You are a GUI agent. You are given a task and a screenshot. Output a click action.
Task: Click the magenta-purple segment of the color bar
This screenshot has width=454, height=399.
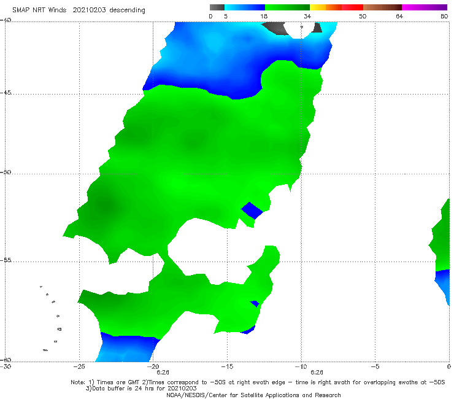tap(425, 7)
